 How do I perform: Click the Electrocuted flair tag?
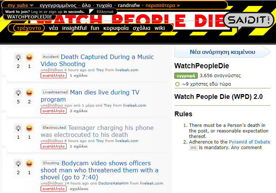click(54, 127)
